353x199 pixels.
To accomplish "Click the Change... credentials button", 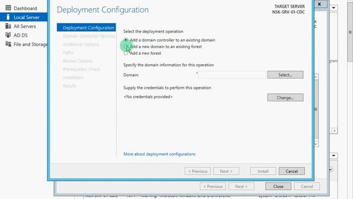I will 285,97.
